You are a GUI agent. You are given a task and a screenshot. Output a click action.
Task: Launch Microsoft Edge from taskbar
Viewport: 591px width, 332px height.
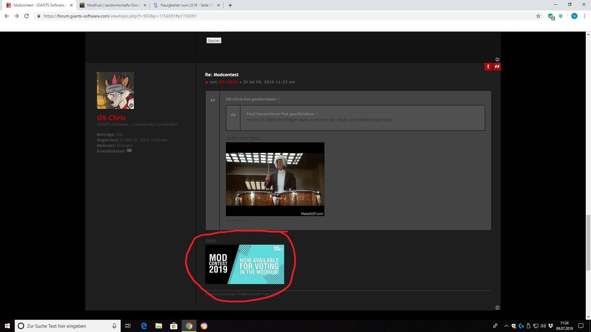144,326
